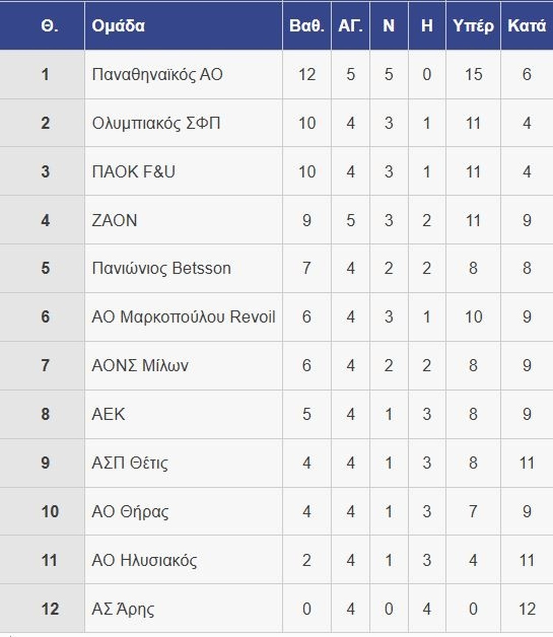
Task: Click the Υπέρ column header
Action: [x=473, y=26]
